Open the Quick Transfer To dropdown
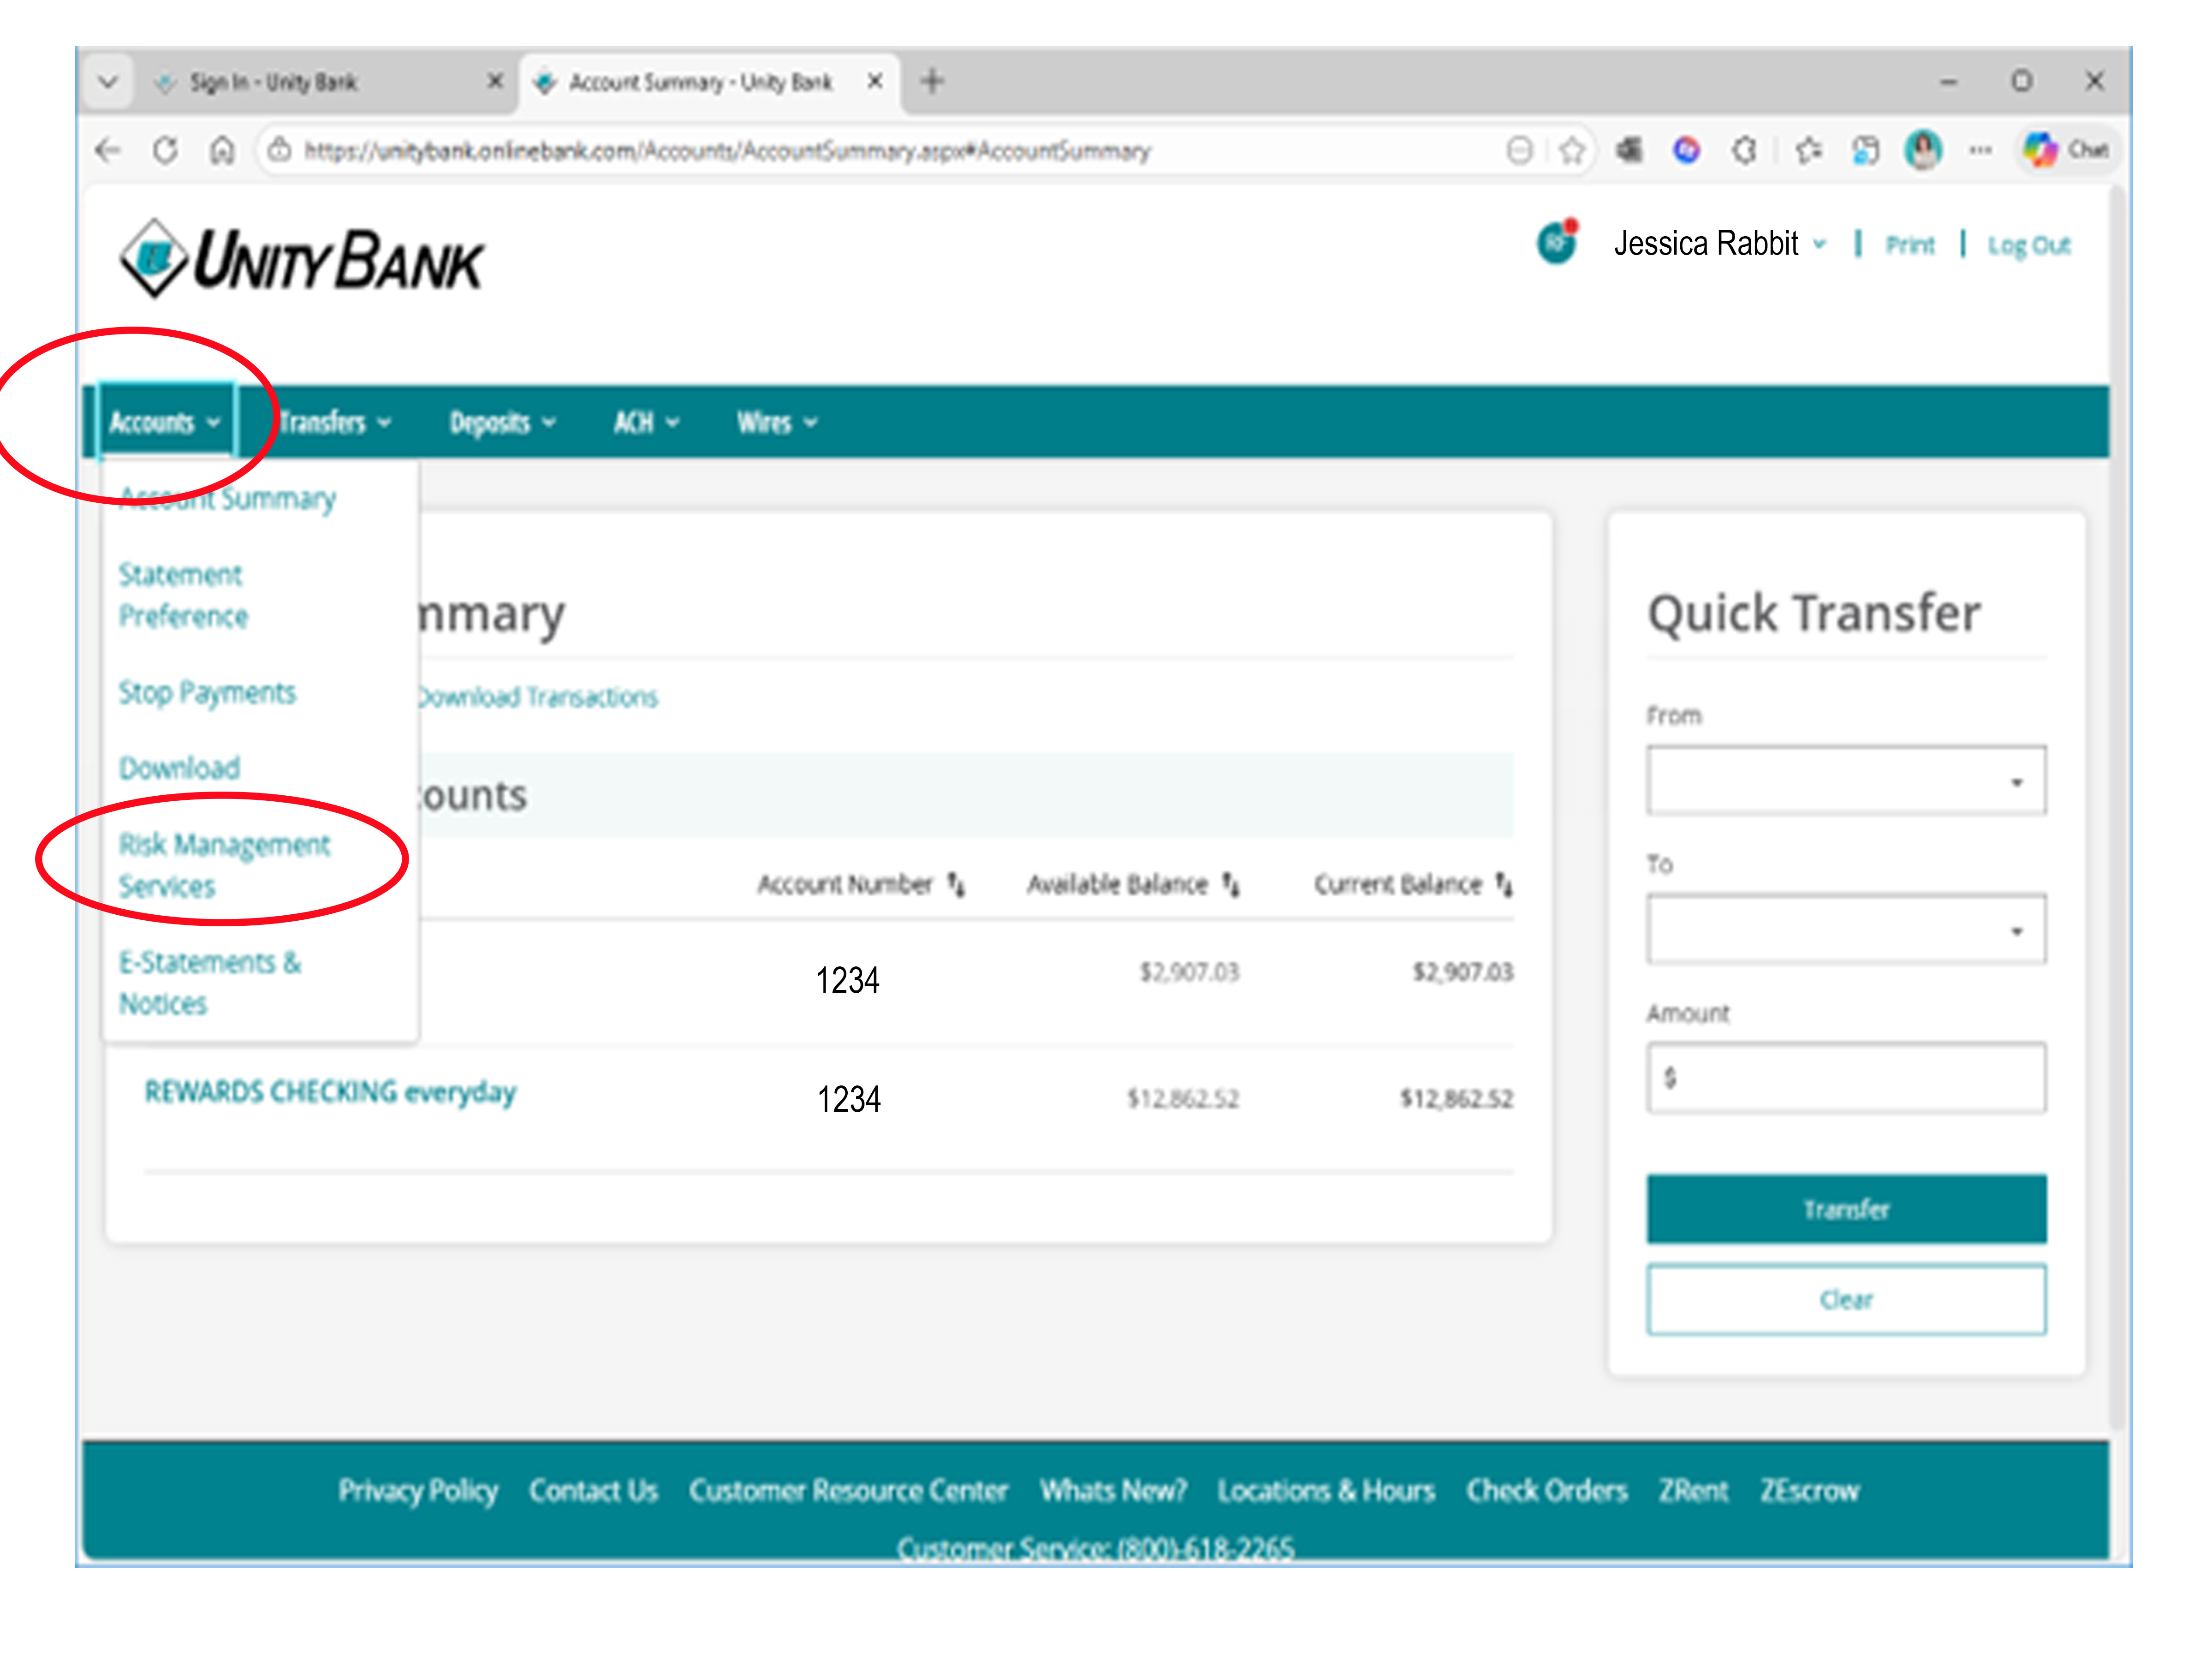This screenshot has height=1657, width=2212. pyautogui.click(x=1846, y=930)
